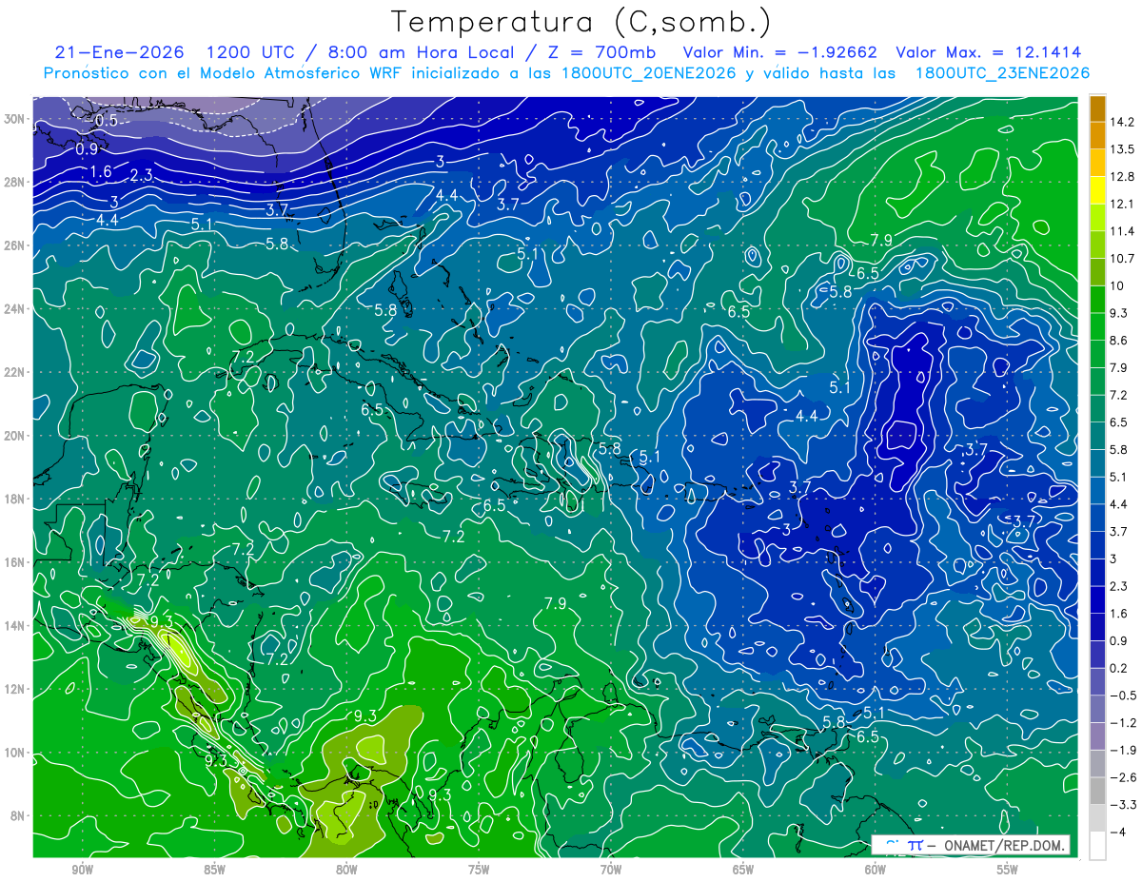Click the '-4' legend value
This screenshot has height=882, width=1142.
click(1118, 832)
